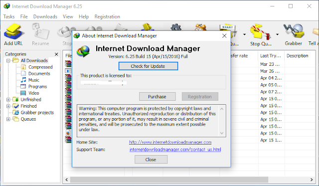Image resolution: width=319 pixels, height=186 pixels.
Task: Open the Tasks menu
Action: (9, 16)
